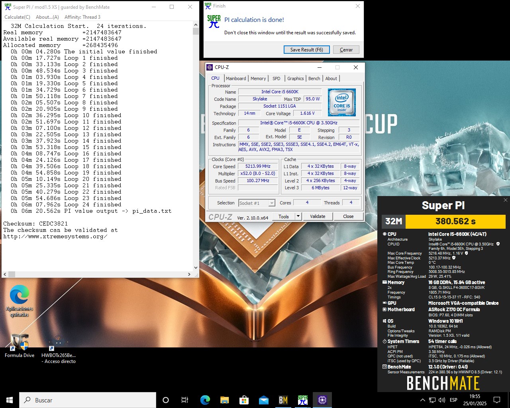Open Affinity: Thread 3 menu item
The height and width of the screenshot is (408, 510).
click(82, 17)
